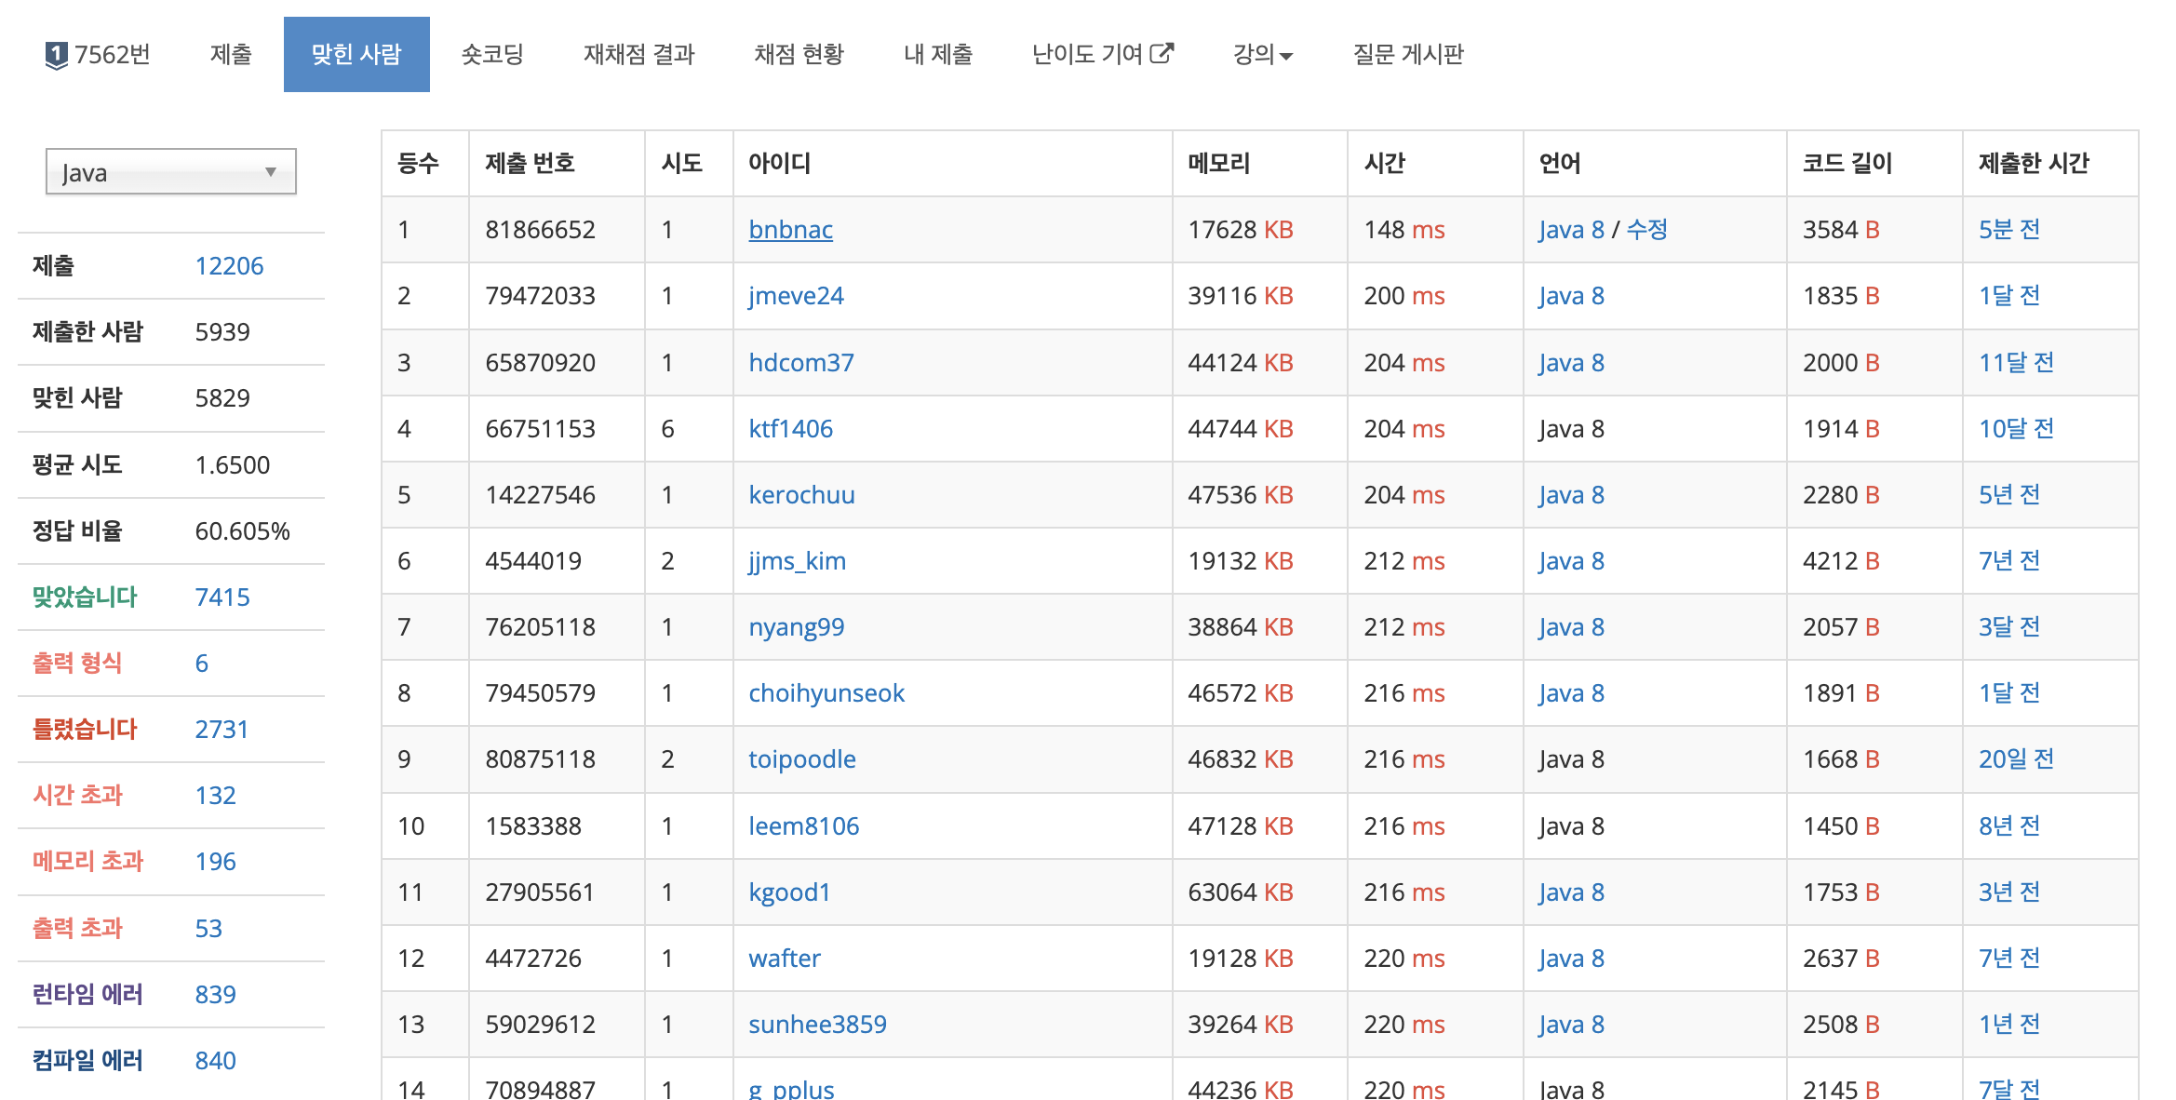Click the 840 컴파일 에러 count
The height and width of the screenshot is (1100, 2176).
pyautogui.click(x=216, y=1061)
